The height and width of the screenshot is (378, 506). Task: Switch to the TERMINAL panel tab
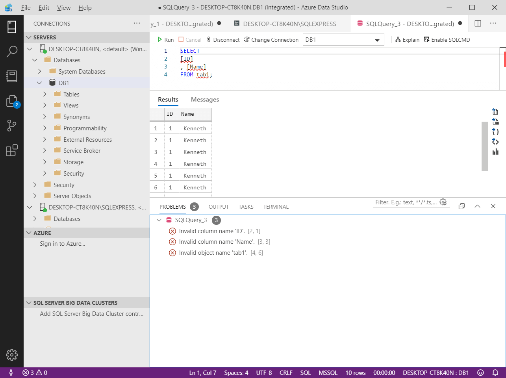click(x=276, y=207)
